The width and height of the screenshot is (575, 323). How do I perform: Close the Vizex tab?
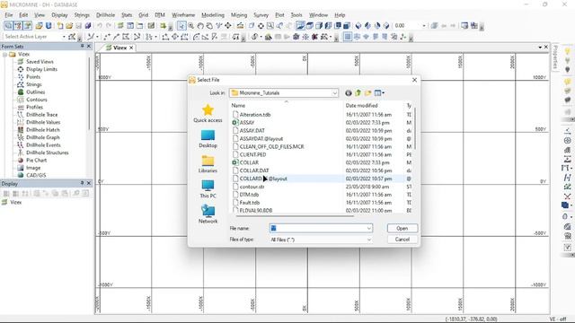(x=131, y=48)
